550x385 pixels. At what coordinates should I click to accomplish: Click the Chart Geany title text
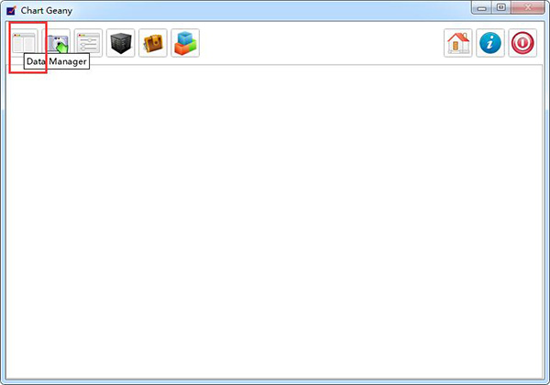point(47,10)
